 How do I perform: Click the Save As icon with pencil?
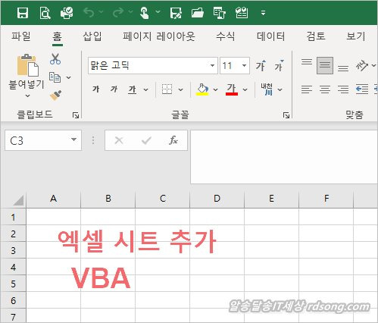click(176, 13)
